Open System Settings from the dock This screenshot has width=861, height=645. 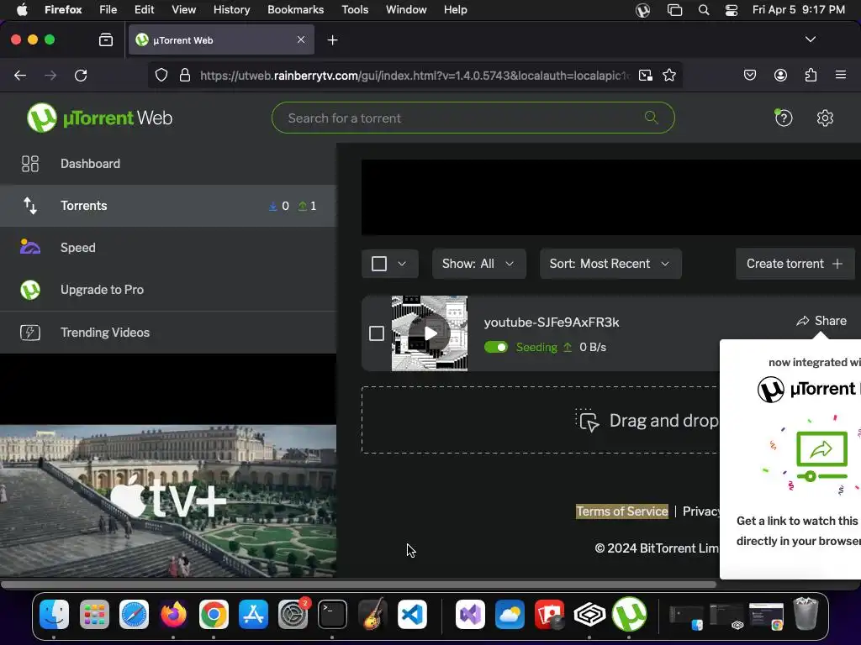[x=293, y=614]
